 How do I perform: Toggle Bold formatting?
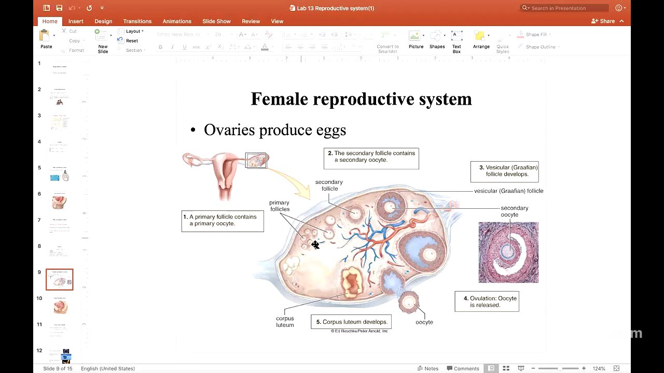[x=160, y=47]
